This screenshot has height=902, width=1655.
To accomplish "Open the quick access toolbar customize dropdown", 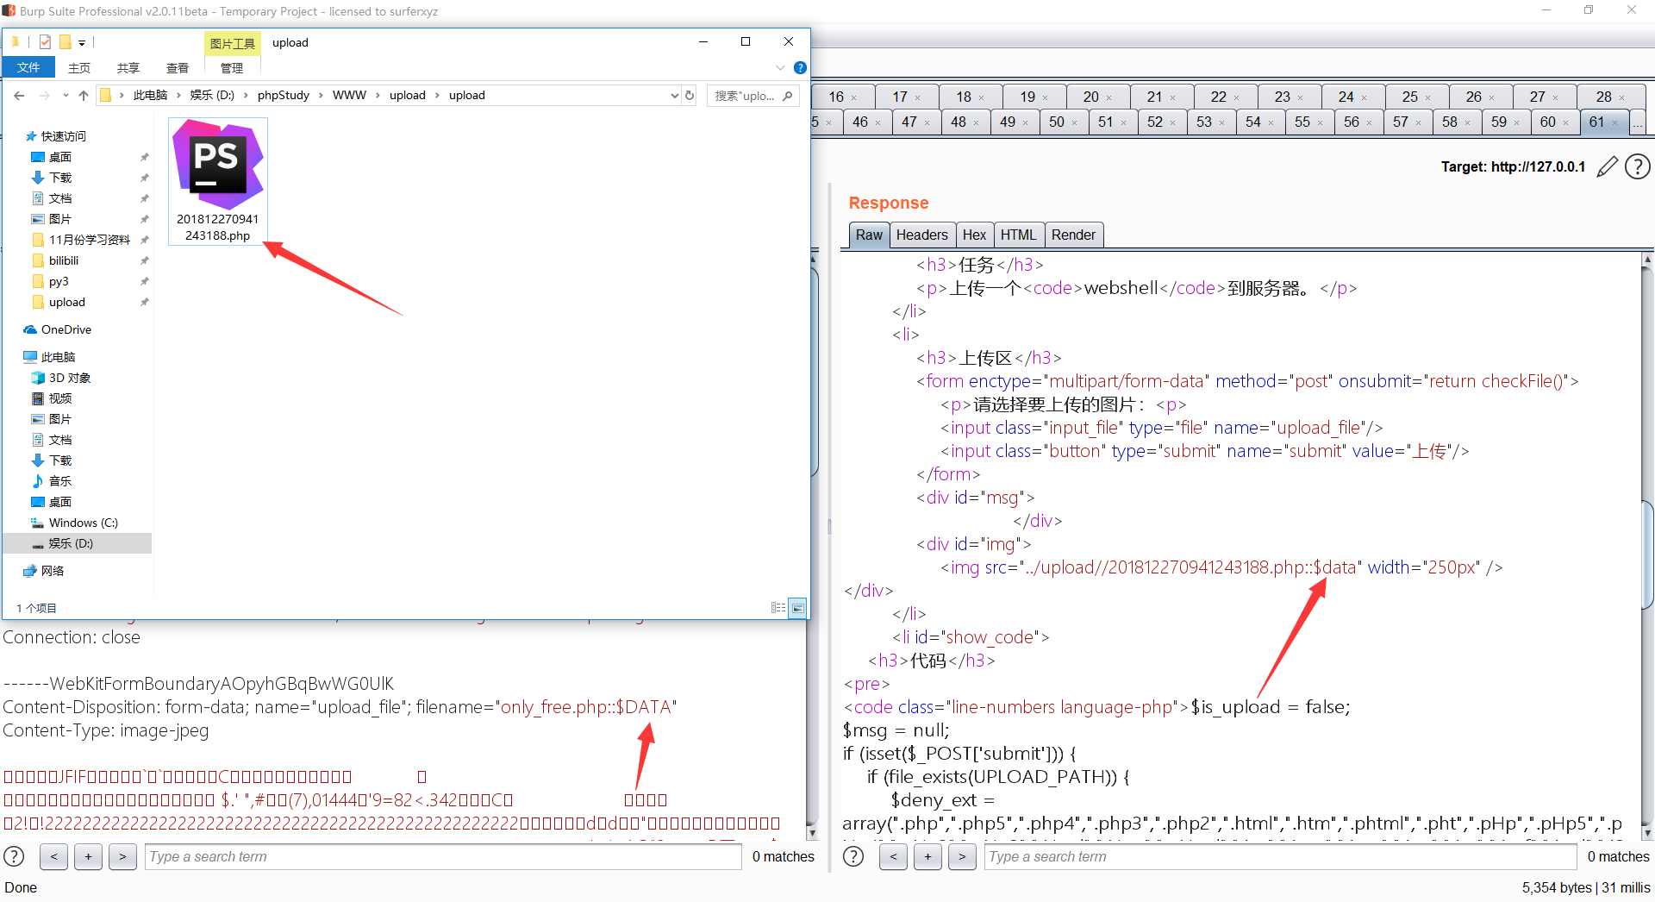I will (x=82, y=42).
